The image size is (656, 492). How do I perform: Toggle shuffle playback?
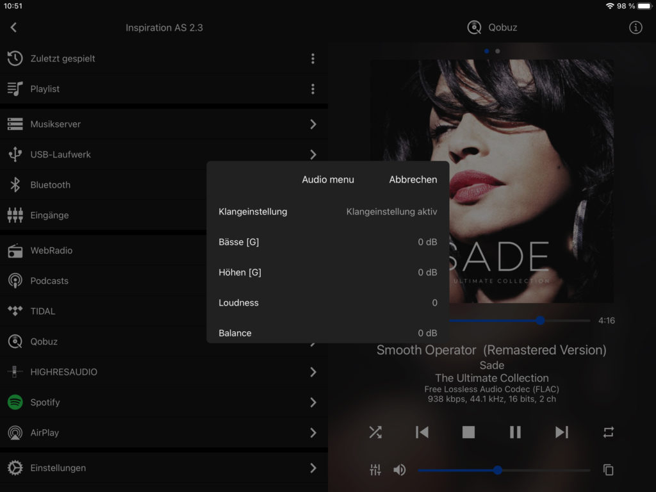[x=375, y=432]
